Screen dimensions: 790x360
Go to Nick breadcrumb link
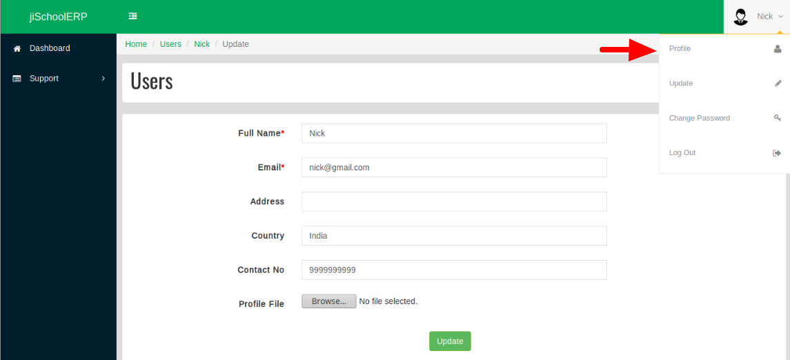201,44
